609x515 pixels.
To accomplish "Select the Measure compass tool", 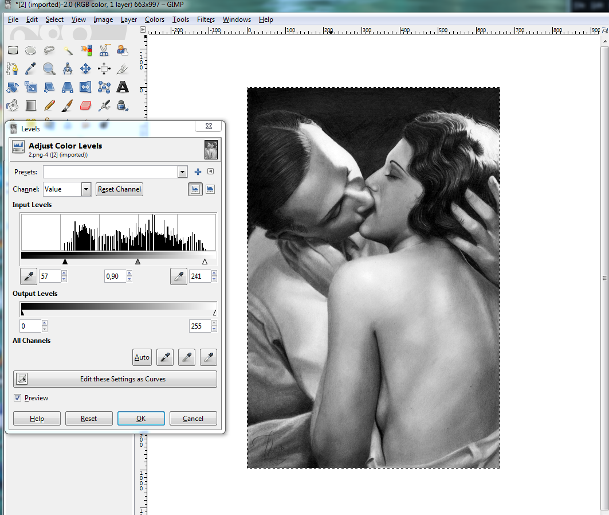I will (68, 69).
